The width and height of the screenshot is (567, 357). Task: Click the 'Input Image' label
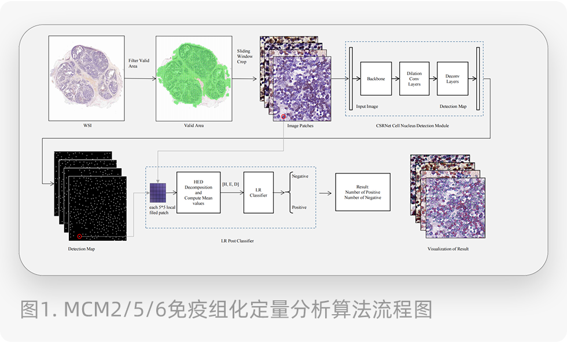(x=367, y=106)
